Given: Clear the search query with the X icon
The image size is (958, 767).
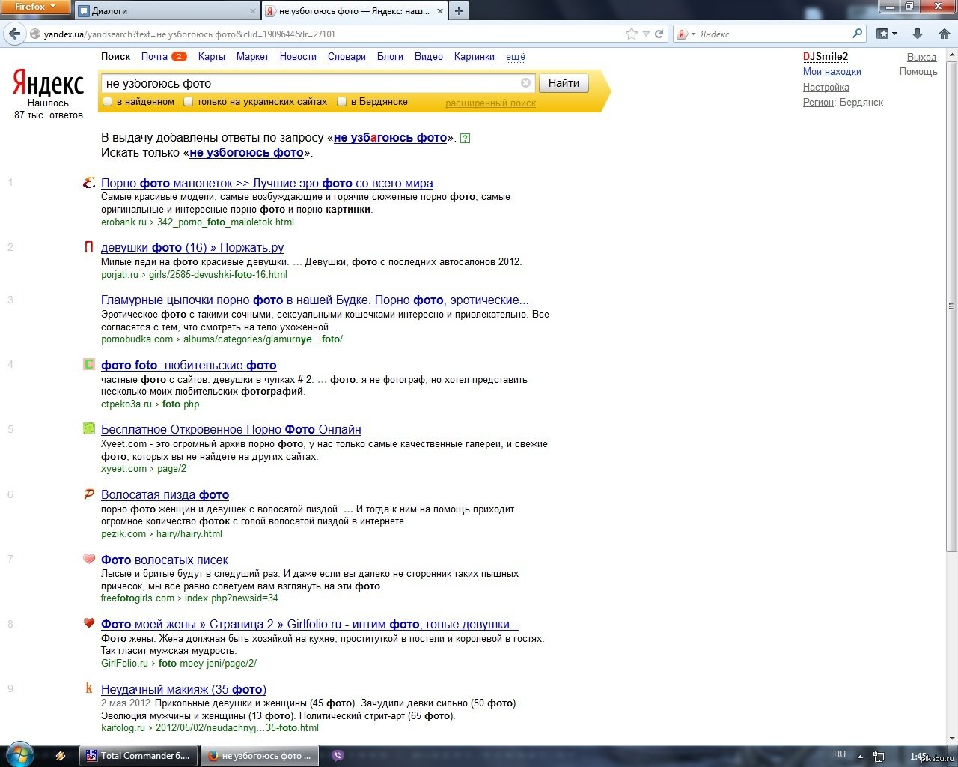Looking at the screenshot, I should (526, 83).
